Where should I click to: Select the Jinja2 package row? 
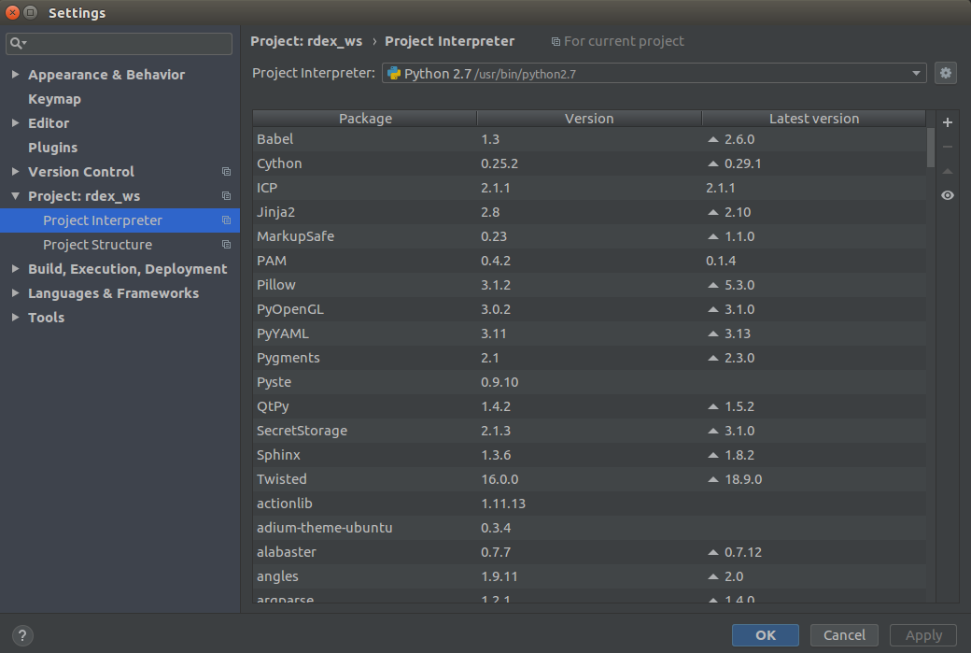point(589,212)
